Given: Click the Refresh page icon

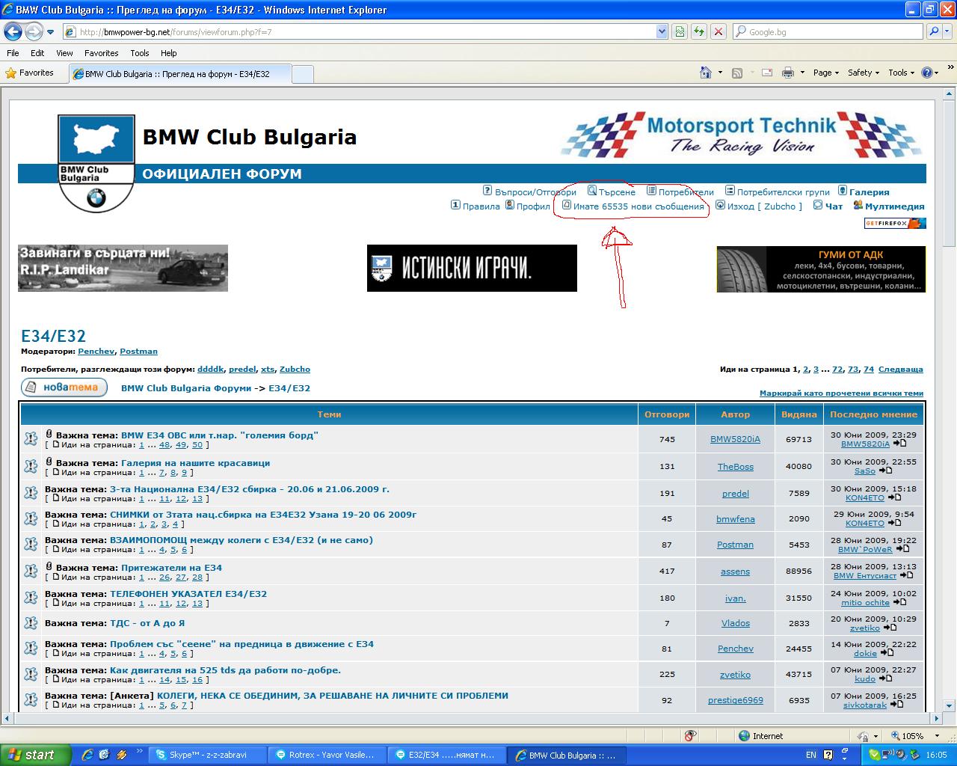Looking at the screenshot, I should click(x=698, y=31).
